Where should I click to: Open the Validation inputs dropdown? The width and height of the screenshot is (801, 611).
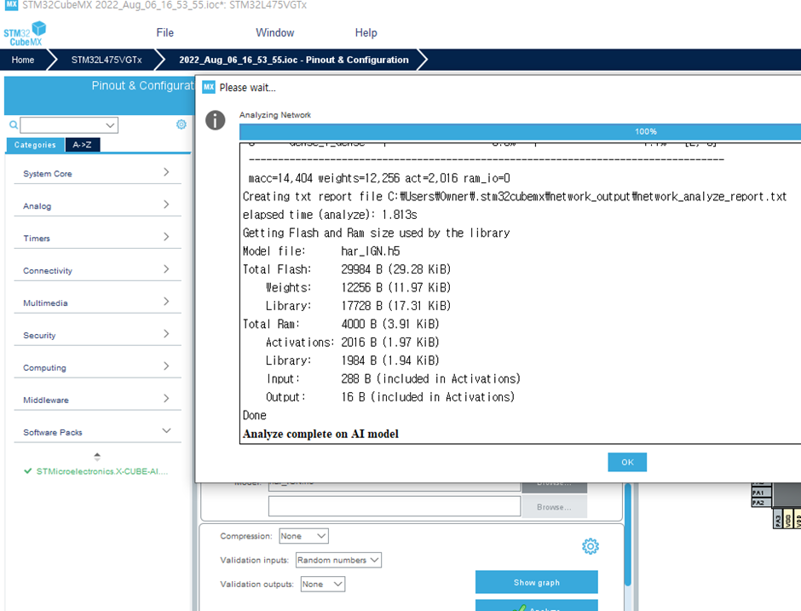click(x=338, y=560)
